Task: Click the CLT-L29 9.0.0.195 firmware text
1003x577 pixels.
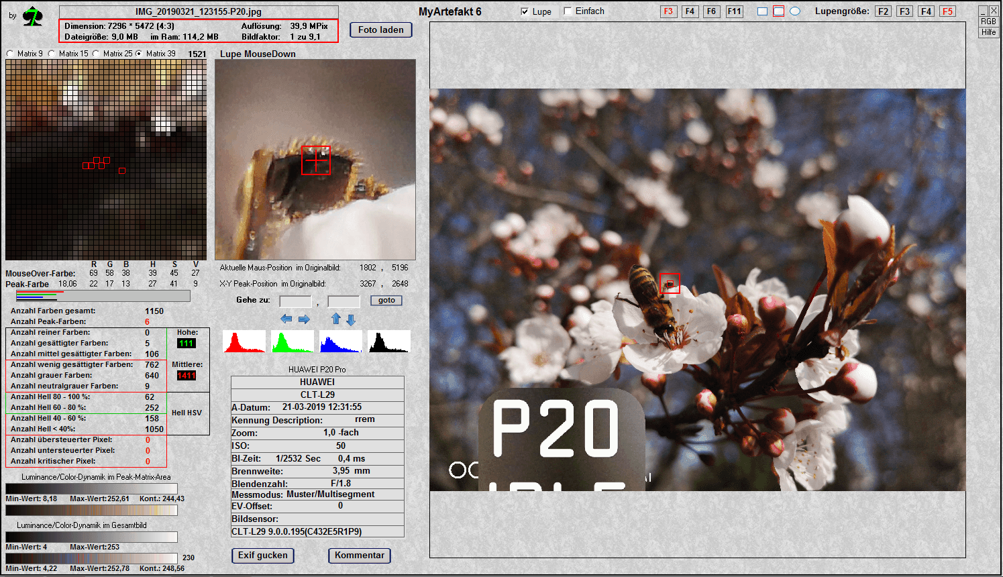Action: click(x=297, y=532)
